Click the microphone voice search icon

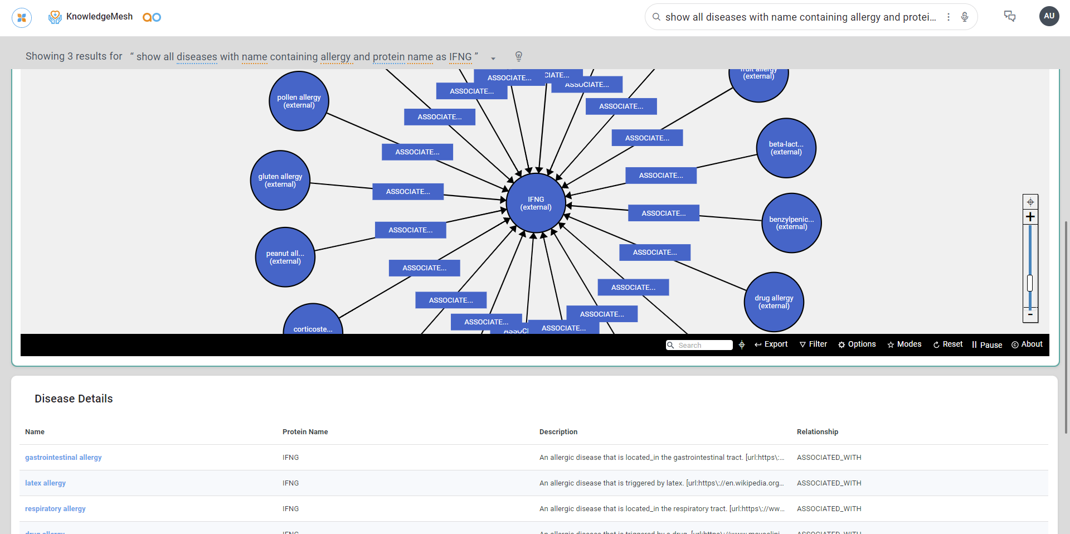tap(965, 17)
